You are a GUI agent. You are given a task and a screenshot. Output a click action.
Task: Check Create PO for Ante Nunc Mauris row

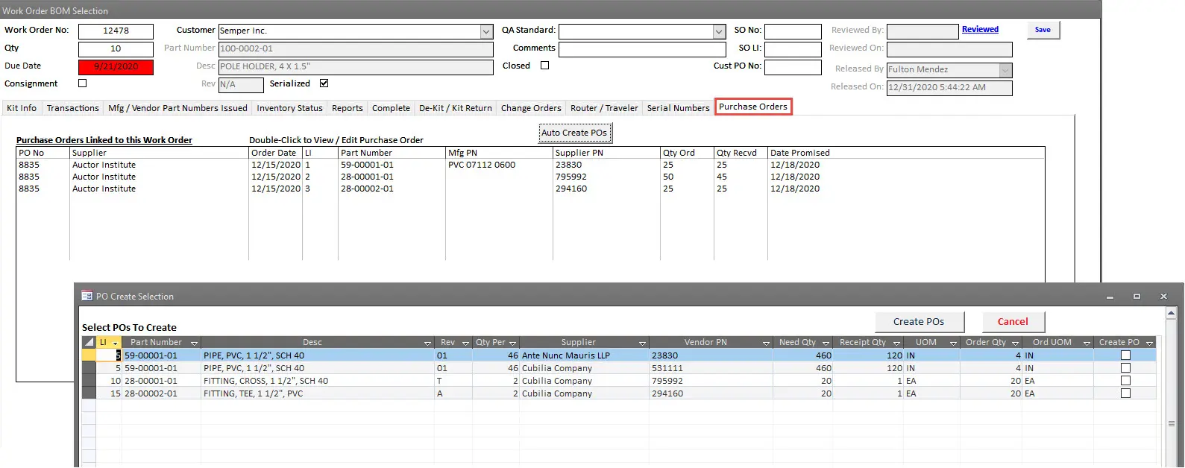[x=1125, y=355]
